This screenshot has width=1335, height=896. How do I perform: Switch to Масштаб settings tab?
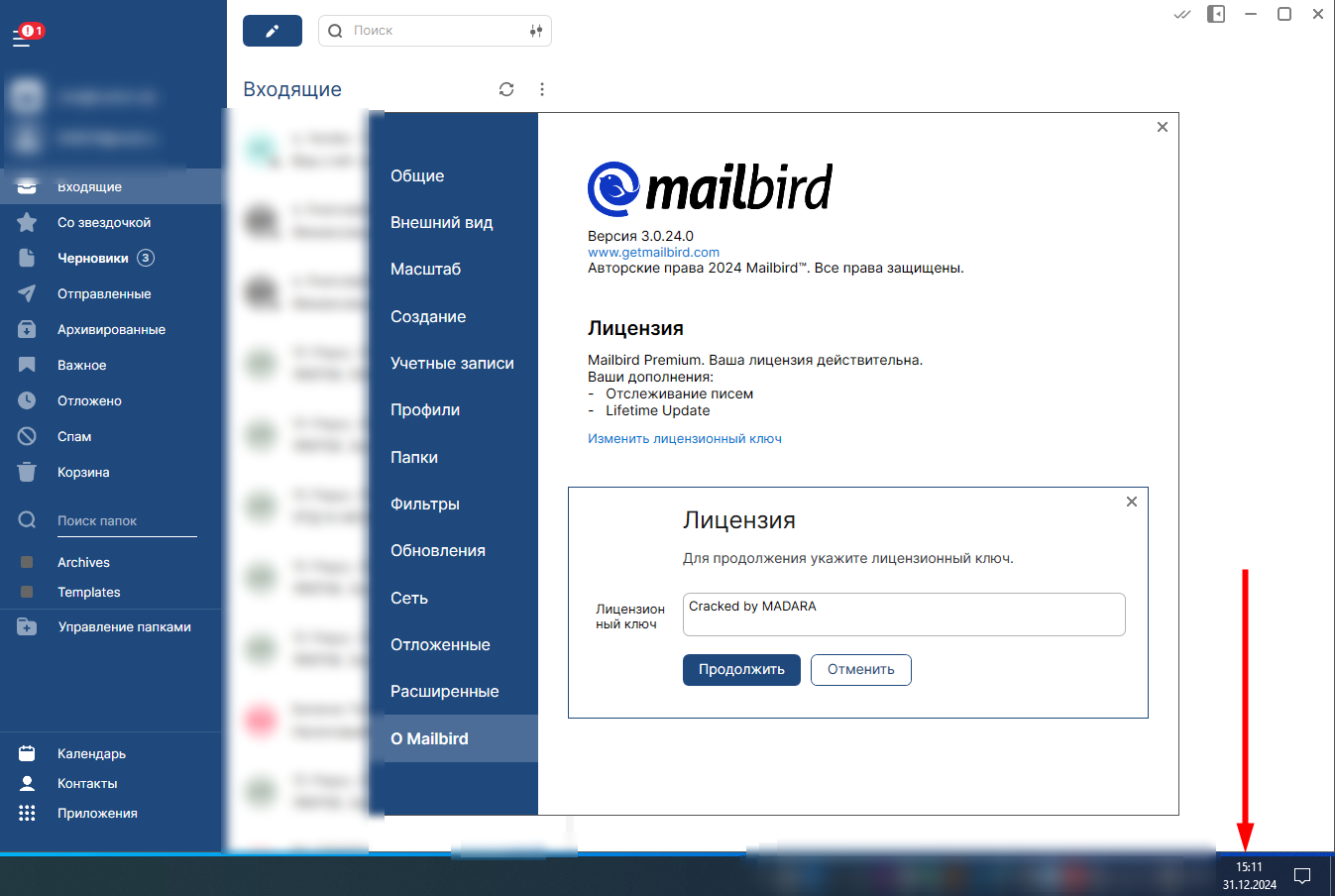tap(454, 269)
